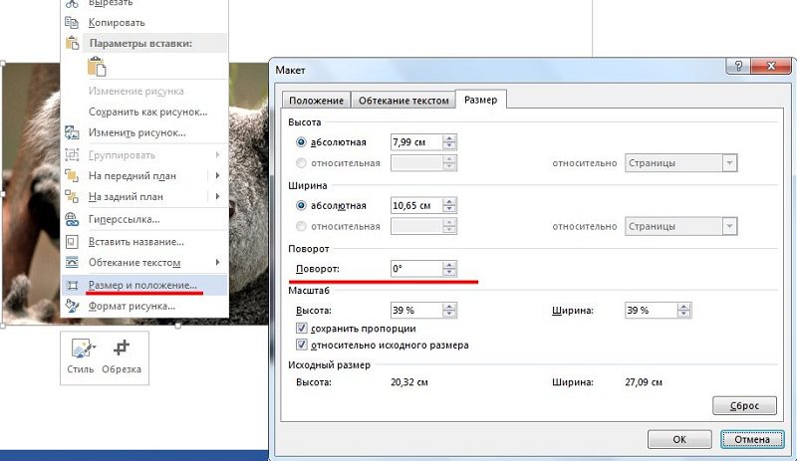Increase rotation angle with stepper
This screenshot has height=461, width=797.
click(x=449, y=265)
